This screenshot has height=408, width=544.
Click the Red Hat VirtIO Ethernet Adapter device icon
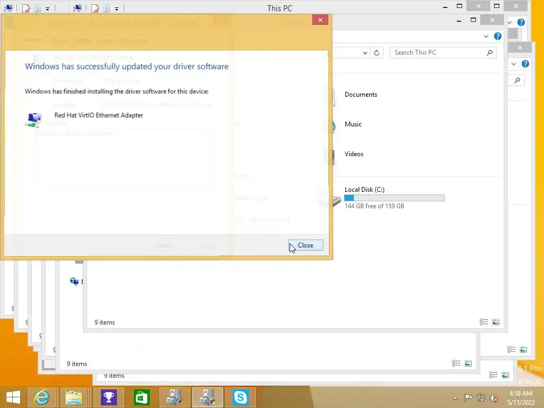pyautogui.click(x=33, y=120)
